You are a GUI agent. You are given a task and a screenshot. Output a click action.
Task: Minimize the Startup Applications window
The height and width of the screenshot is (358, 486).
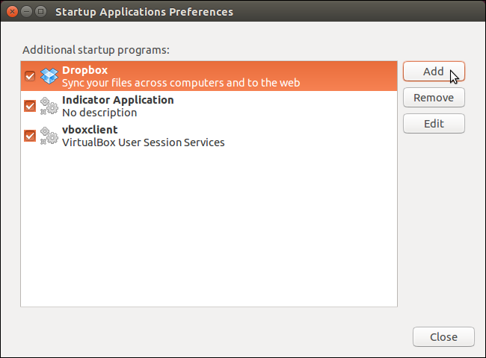26,12
